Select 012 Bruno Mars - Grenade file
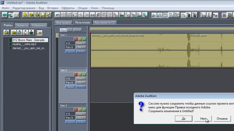This screenshot has height=131, width=234. tap(30, 40)
